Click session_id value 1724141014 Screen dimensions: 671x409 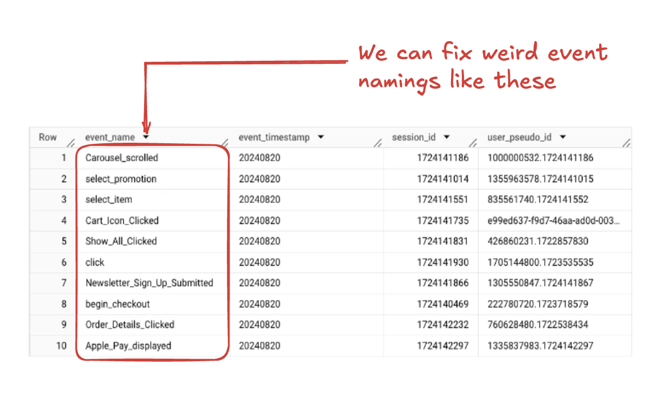tap(443, 179)
